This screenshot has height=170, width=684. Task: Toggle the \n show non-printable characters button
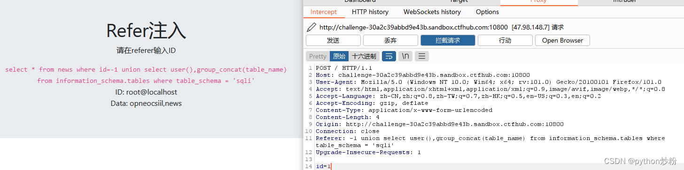pyautogui.click(x=405, y=56)
